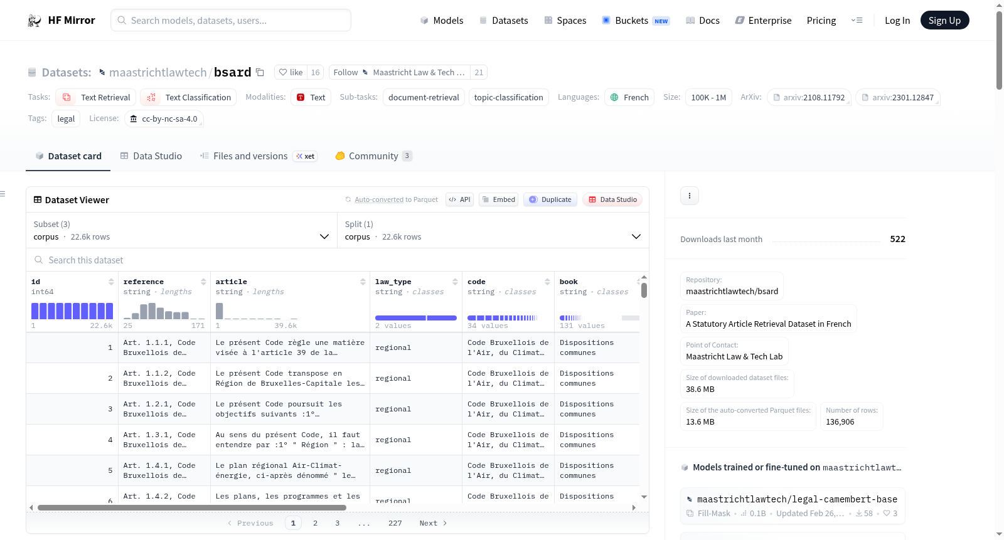Open the document-retrieval sub-task tag
Image resolution: width=1004 pixels, height=540 pixels.
pos(424,97)
